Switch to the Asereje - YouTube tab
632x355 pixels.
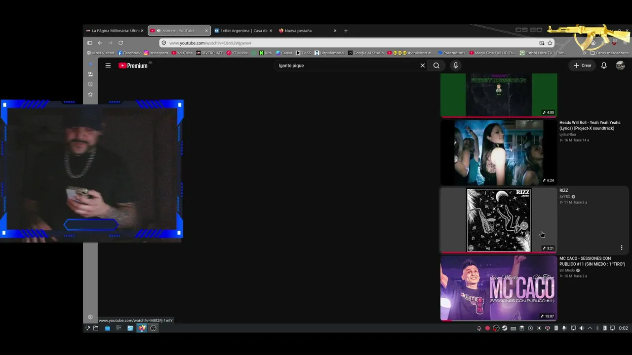tap(179, 31)
